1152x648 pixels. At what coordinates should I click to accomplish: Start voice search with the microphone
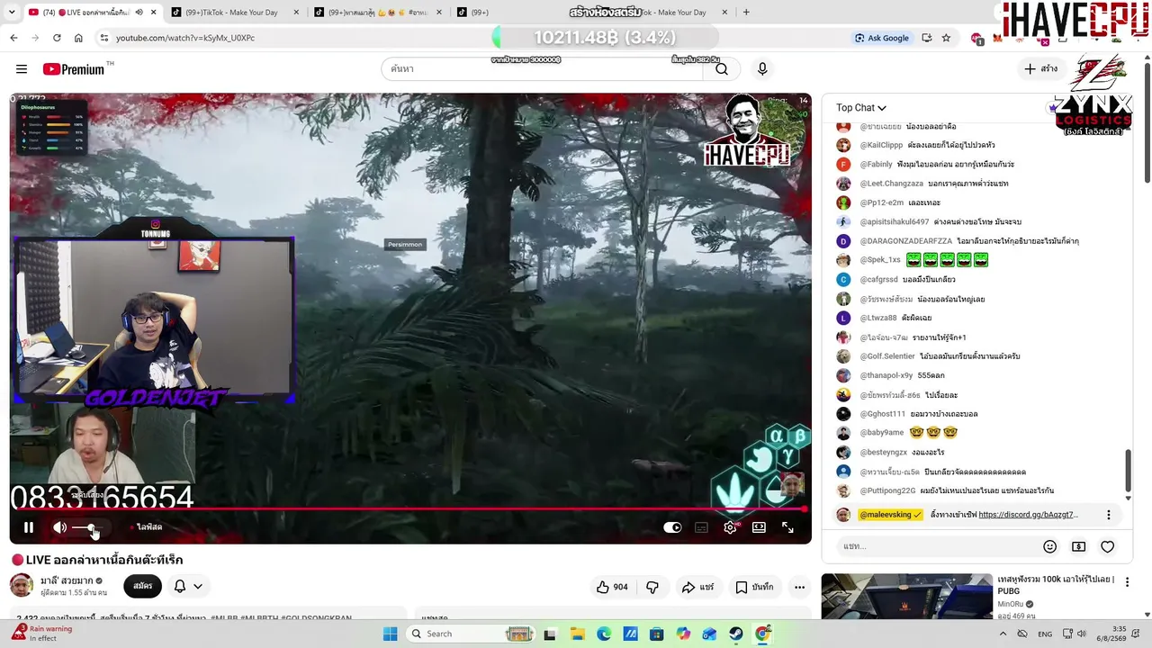pos(762,69)
